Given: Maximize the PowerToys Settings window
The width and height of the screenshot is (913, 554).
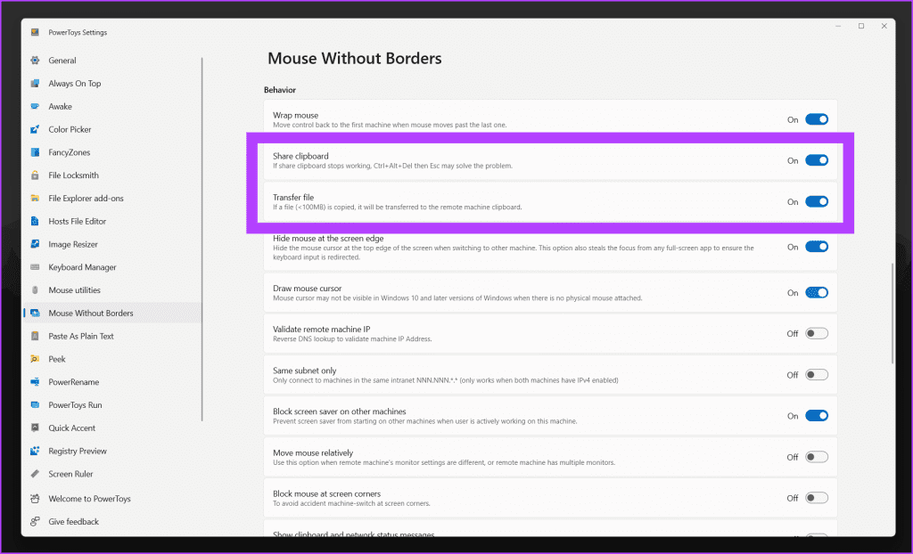Looking at the screenshot, I should pyautogui.click(x=861, y=26).
